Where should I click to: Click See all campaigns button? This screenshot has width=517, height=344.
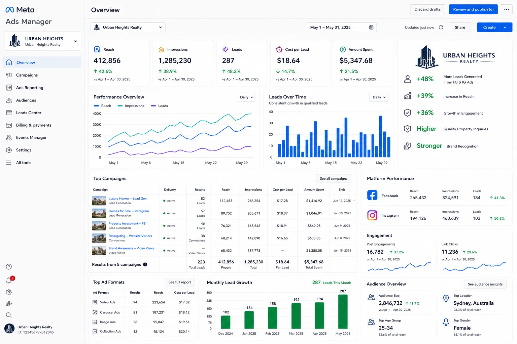click(x=334, y=178)
